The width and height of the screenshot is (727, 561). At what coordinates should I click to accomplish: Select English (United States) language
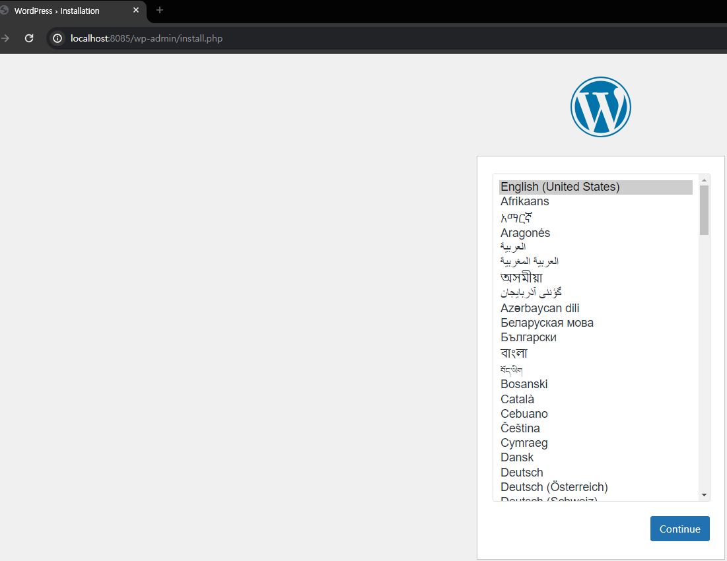click(596, 187)
